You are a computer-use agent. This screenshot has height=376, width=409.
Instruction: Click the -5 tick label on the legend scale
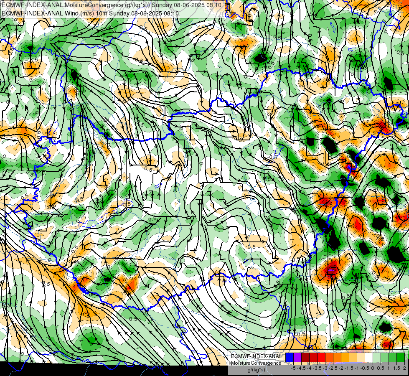293,368
